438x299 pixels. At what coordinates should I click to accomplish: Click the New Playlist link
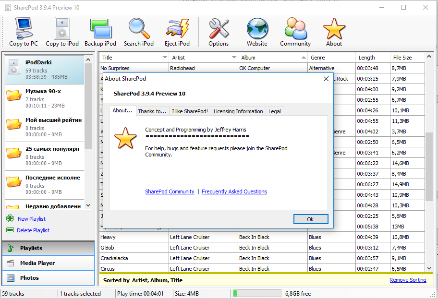click(31, 219)
